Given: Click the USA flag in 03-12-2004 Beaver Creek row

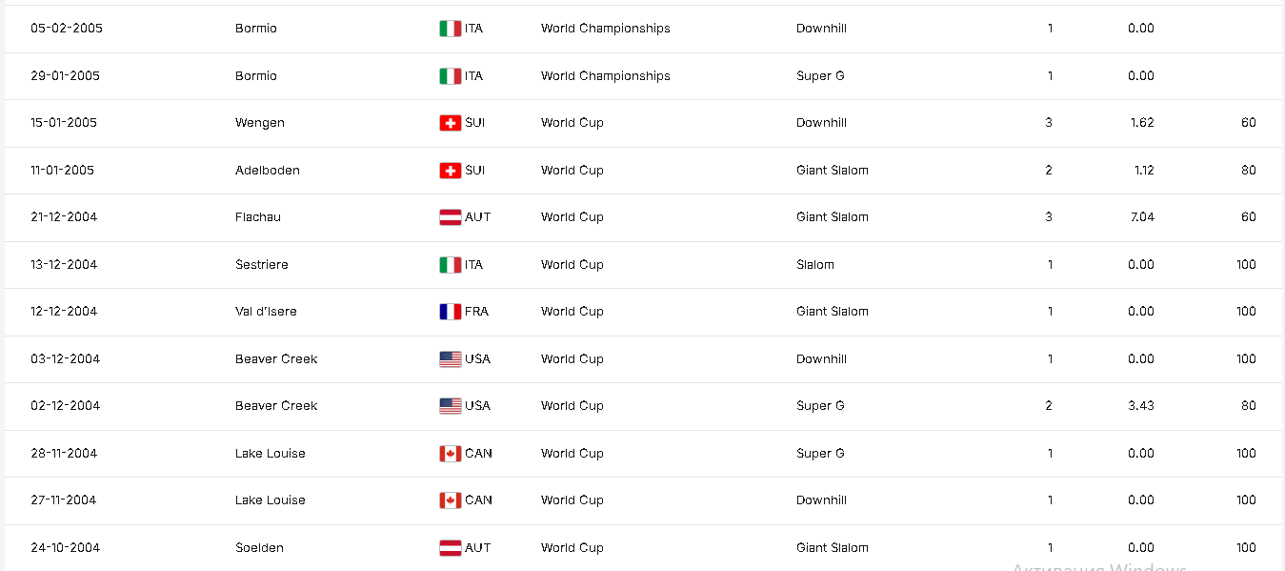Looking at the screenshot, I should point(451,359).
